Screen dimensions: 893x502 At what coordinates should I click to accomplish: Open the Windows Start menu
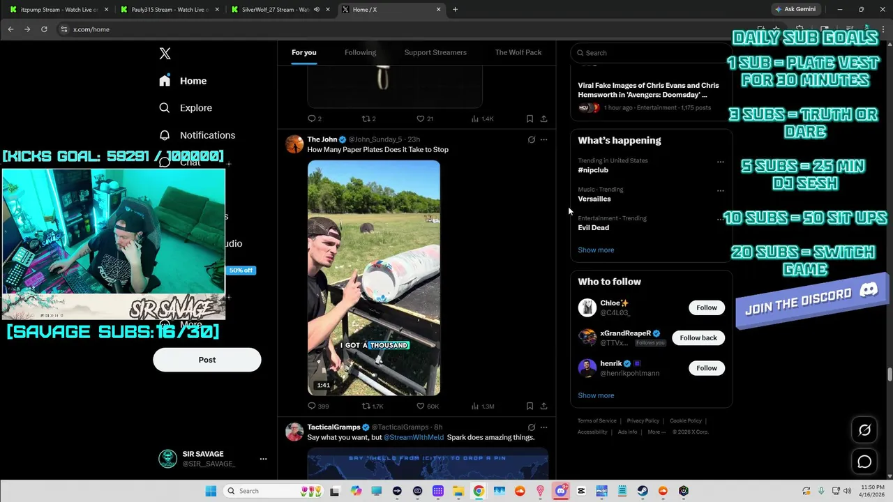point(211,491)
